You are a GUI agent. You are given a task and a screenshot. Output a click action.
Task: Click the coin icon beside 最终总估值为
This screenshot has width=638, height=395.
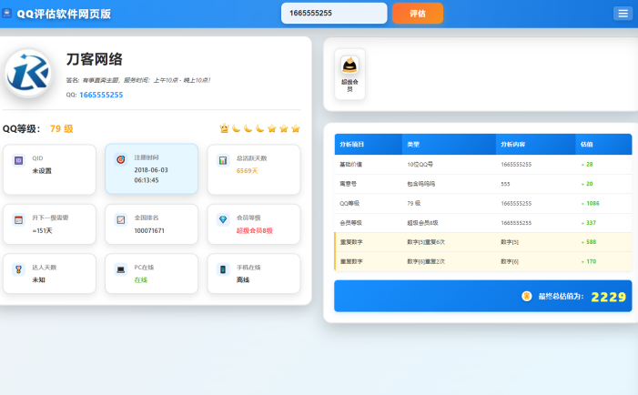(527, 296)
